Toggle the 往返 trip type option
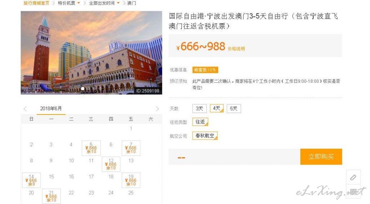Image resolution: width=370 pixels, height=204 pixels. tap(200, 122)
